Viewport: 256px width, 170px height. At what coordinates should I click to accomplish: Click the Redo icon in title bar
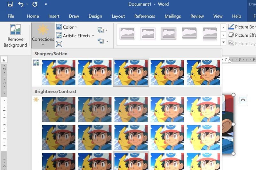click(x=35, y=4)
